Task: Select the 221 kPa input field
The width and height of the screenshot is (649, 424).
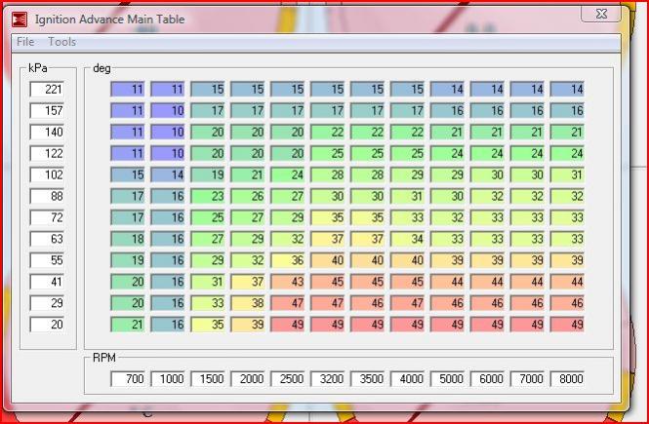Action: click(47, 89)
